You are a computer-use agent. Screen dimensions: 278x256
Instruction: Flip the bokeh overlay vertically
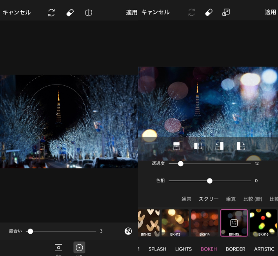pos(176,146)
